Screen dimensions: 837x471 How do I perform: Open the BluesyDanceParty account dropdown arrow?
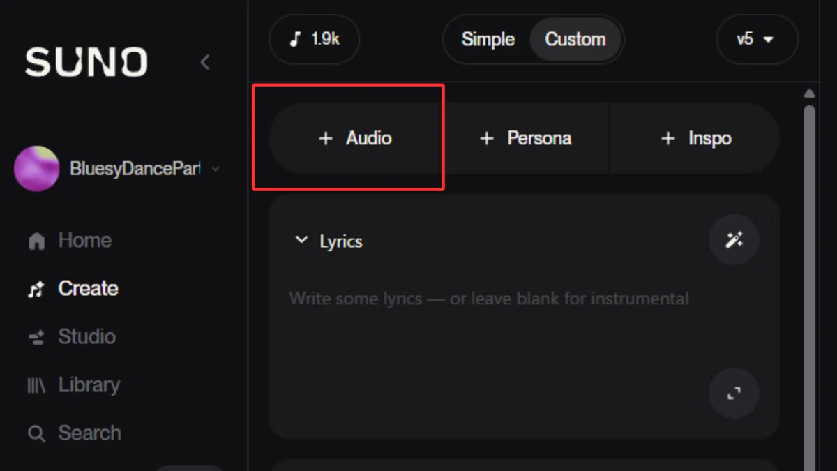click(215, 169)
